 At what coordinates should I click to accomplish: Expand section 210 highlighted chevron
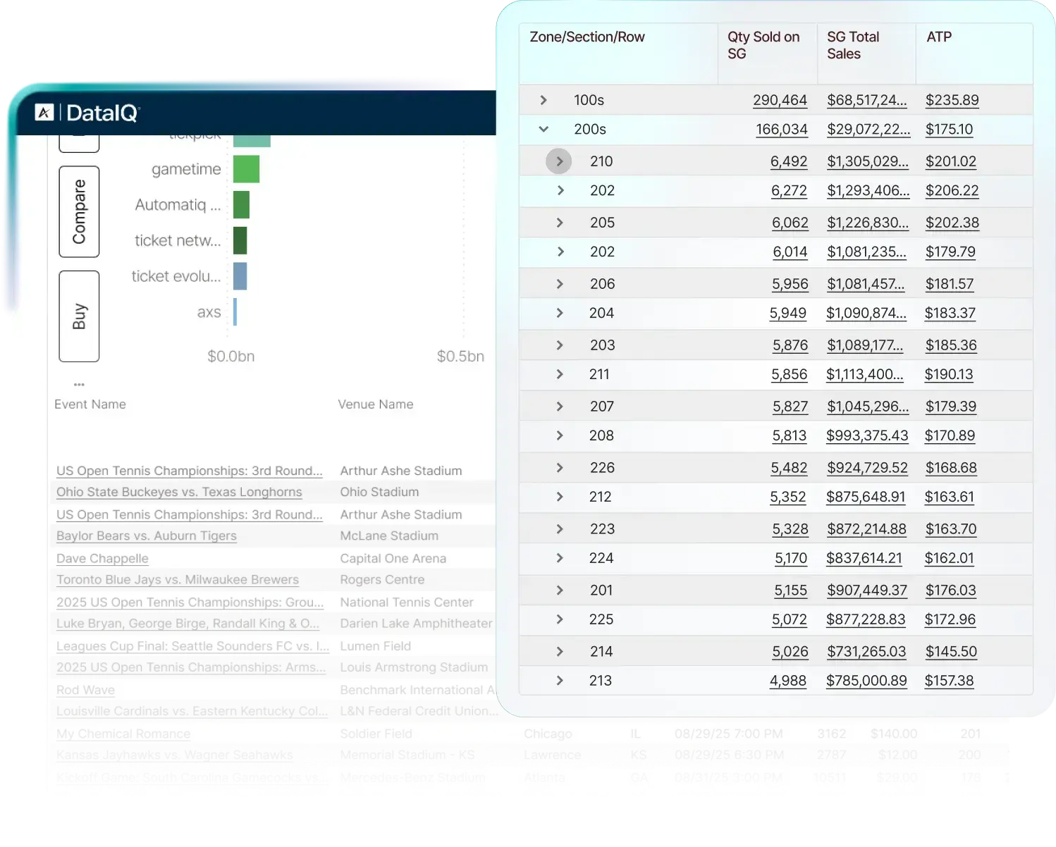pos(559,161)
